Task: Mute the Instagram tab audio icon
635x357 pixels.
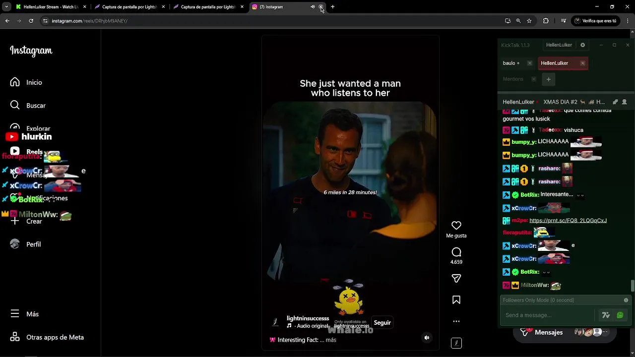Action: [x=313, y=7]
